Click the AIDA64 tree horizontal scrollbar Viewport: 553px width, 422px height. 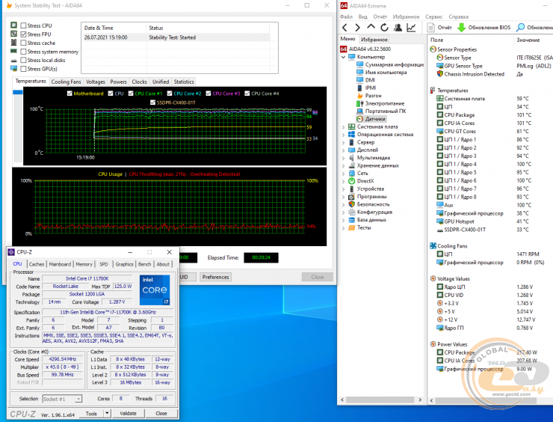[380, 400]
